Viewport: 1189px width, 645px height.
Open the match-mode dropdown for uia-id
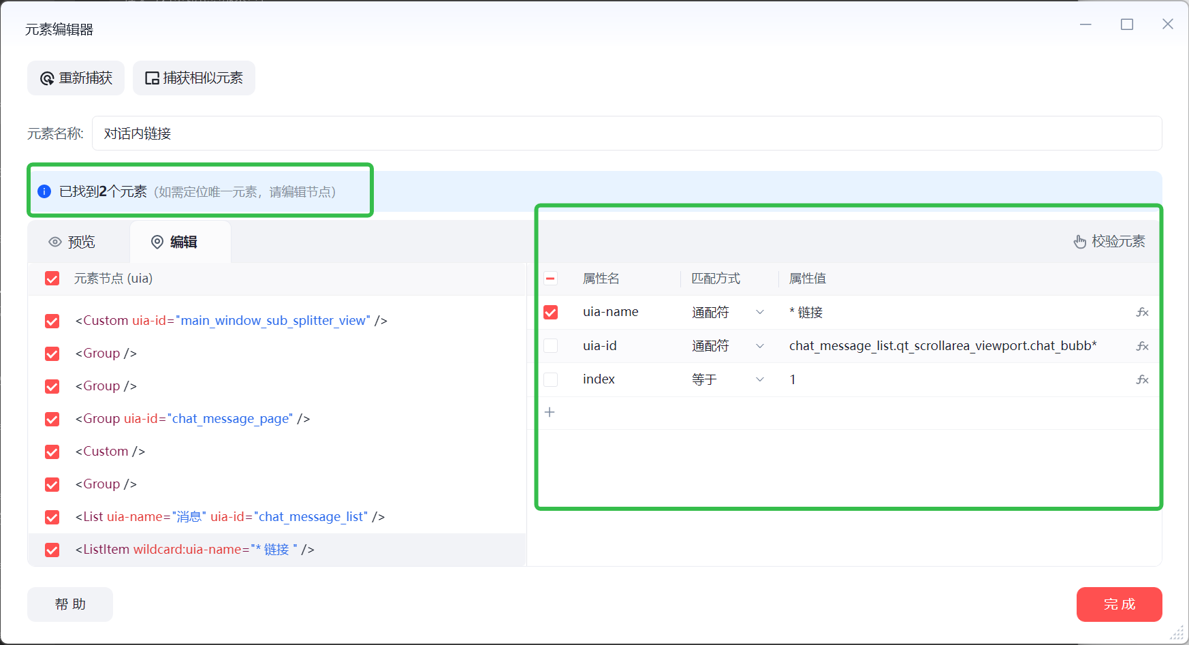coord(729,346)
